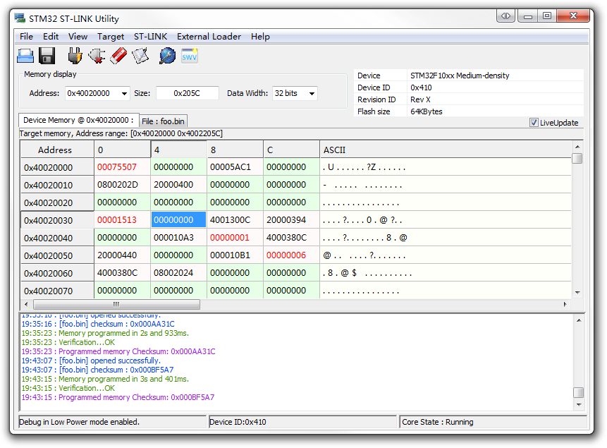This screenshot has height=448, width=607.
Task: Open the Help menu
Action: pos(260,37)
